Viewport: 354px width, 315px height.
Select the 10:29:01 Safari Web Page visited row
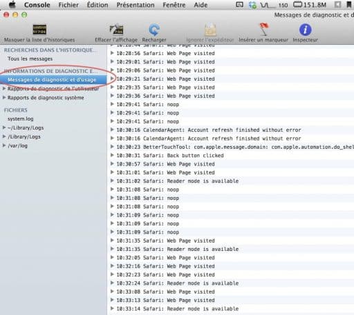[230, 62]
